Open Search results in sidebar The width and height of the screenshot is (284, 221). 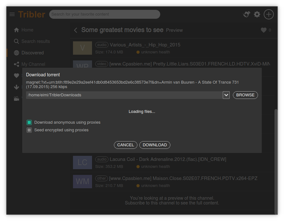pos(32,41)
